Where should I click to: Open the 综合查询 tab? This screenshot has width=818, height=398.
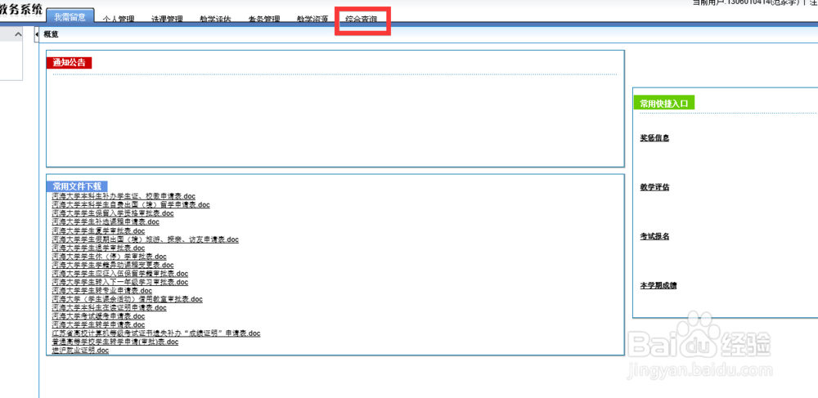coord(362,20)
